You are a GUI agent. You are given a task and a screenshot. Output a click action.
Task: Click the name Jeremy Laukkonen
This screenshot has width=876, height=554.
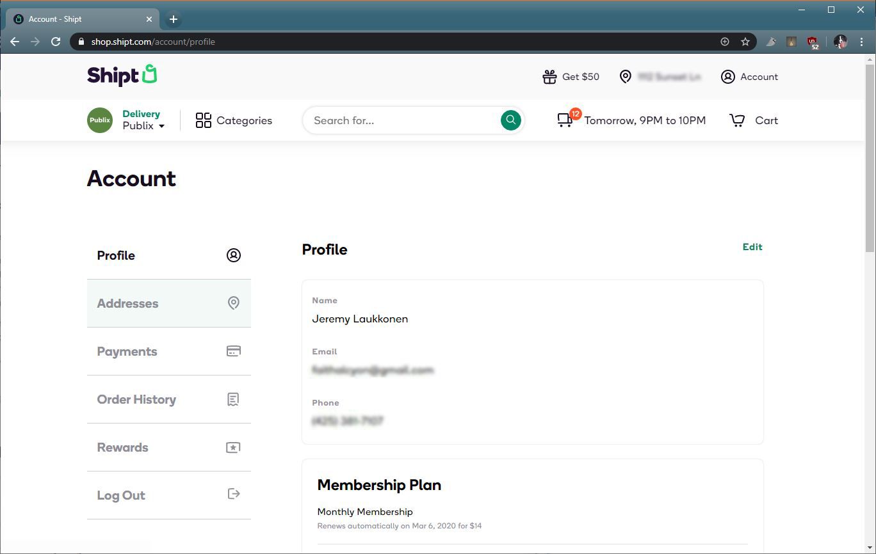[360, 319]
